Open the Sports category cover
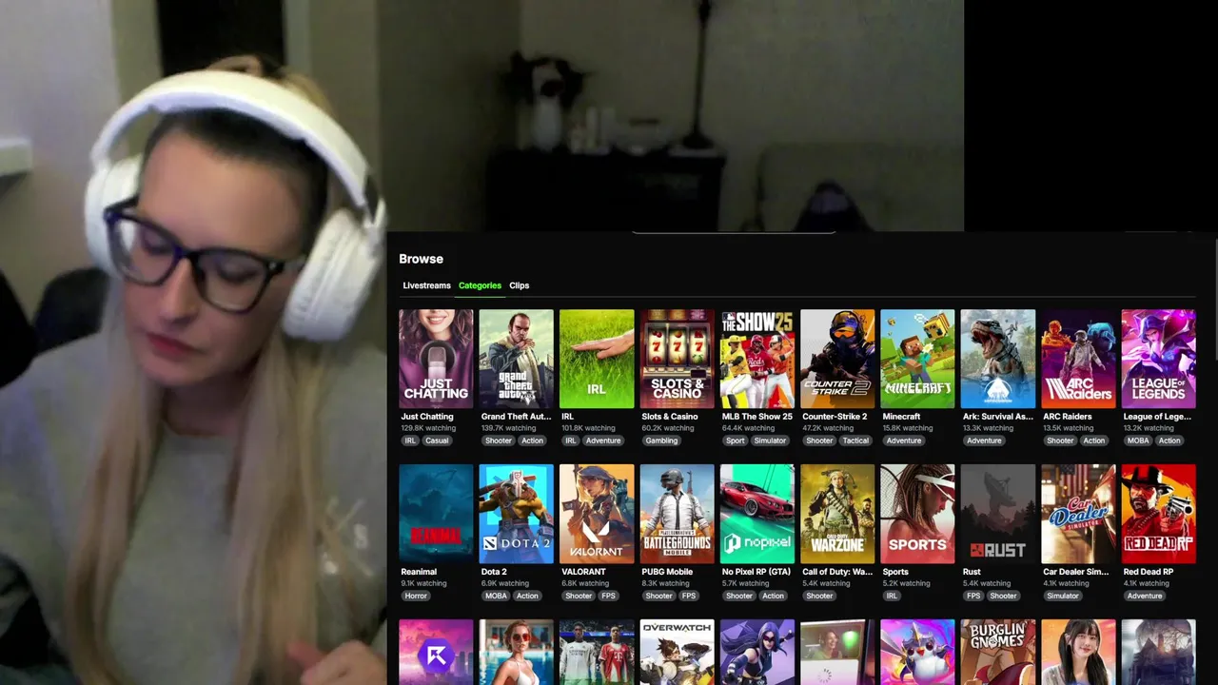Viewport: 1218px width, 685px height. click(917, 514)
